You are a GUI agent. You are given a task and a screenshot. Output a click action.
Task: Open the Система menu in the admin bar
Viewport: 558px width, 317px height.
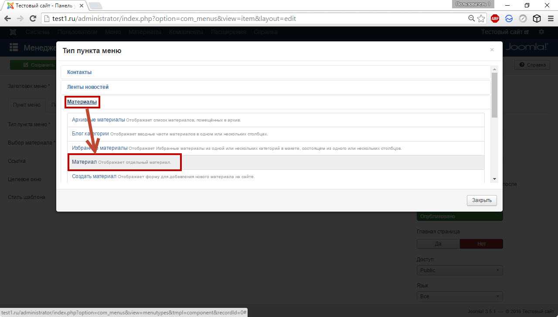pos(37,32)
